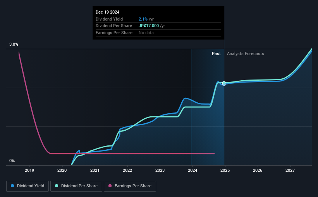Screen dimensions: 318x197
Task: Click the Dividend Per Share tooltip row label
Action: pyautogui.click(x=114, y=26)
